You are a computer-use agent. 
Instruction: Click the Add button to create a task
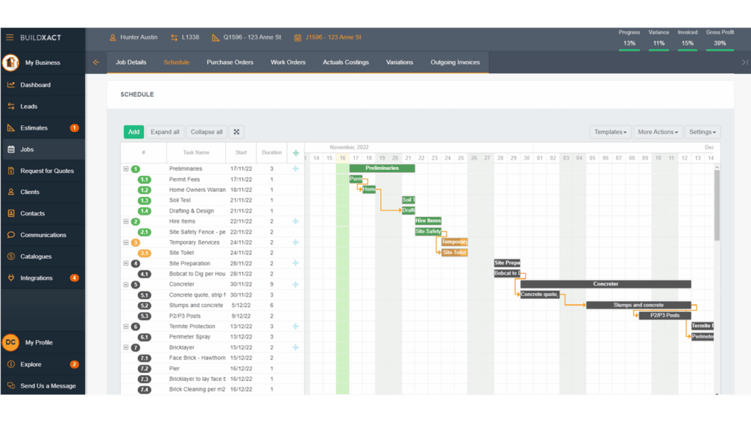pos(133,132)
